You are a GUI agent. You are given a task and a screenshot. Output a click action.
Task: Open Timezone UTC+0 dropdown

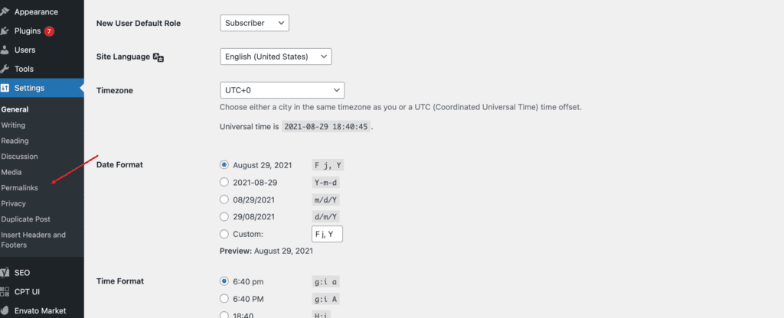(x=282, y=90)
